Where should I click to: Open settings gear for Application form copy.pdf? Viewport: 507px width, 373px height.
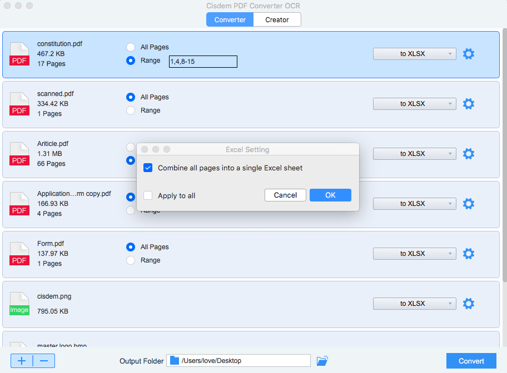point(469,204)
